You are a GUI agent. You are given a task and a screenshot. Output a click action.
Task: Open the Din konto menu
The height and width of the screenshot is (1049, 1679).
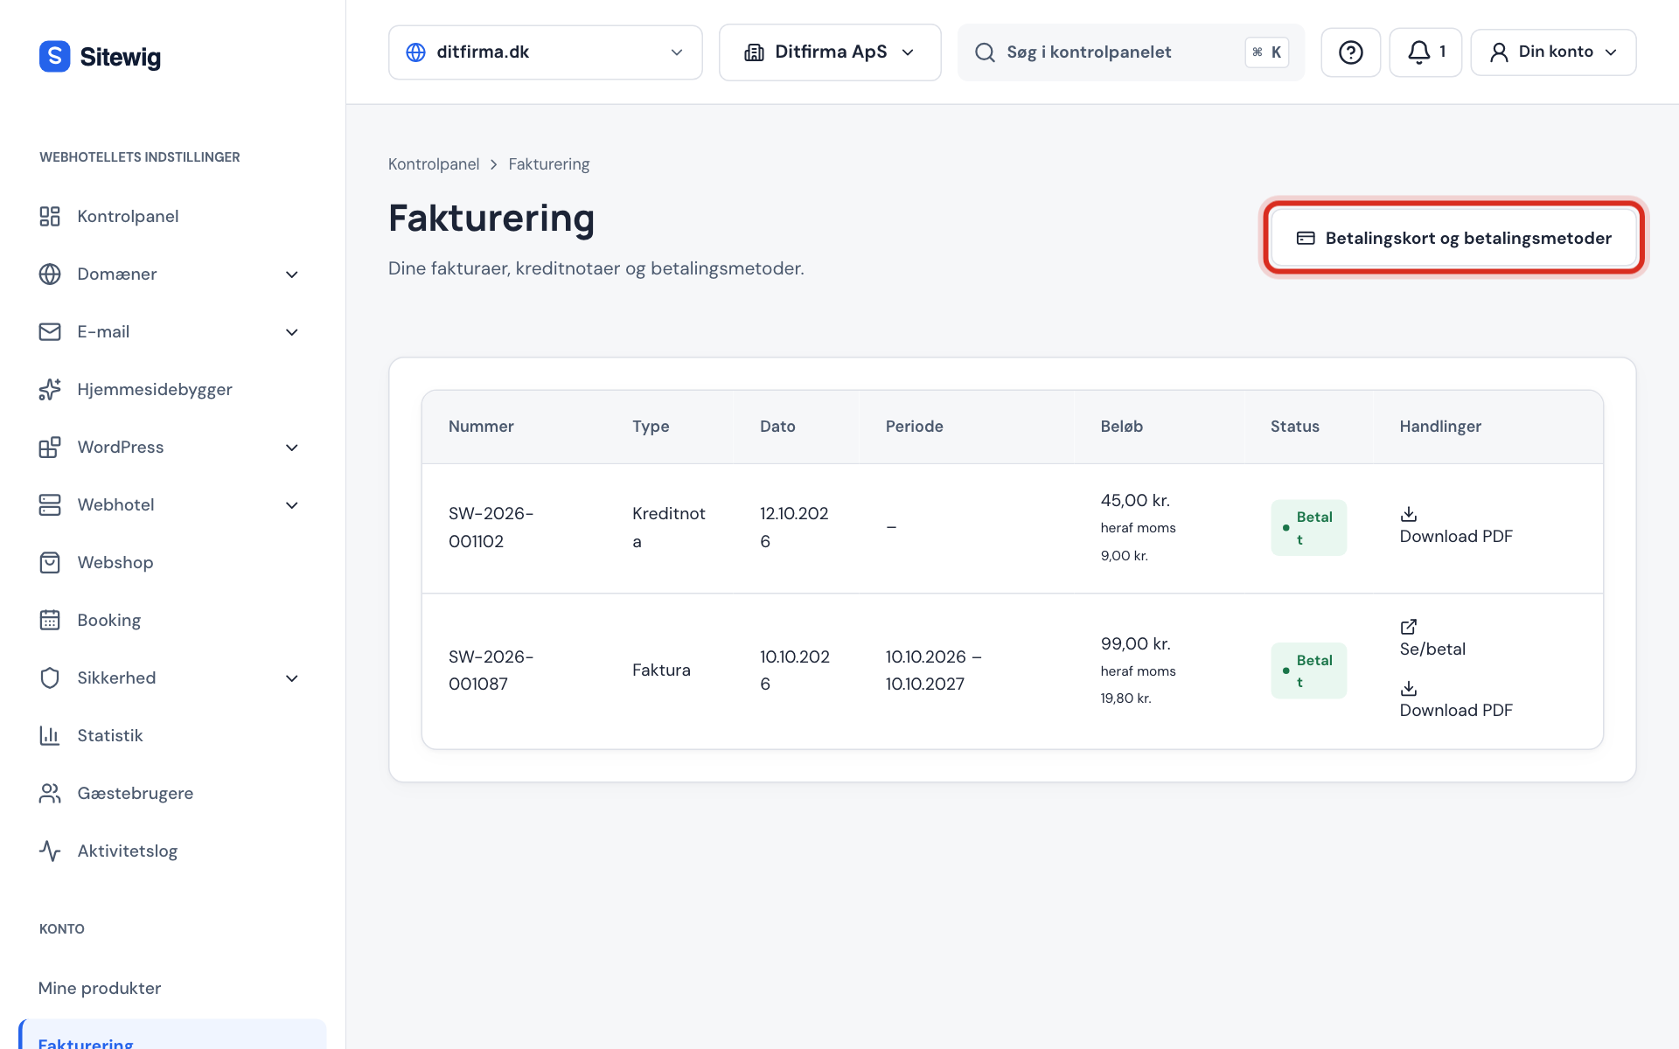click(x=1553, y=52)
